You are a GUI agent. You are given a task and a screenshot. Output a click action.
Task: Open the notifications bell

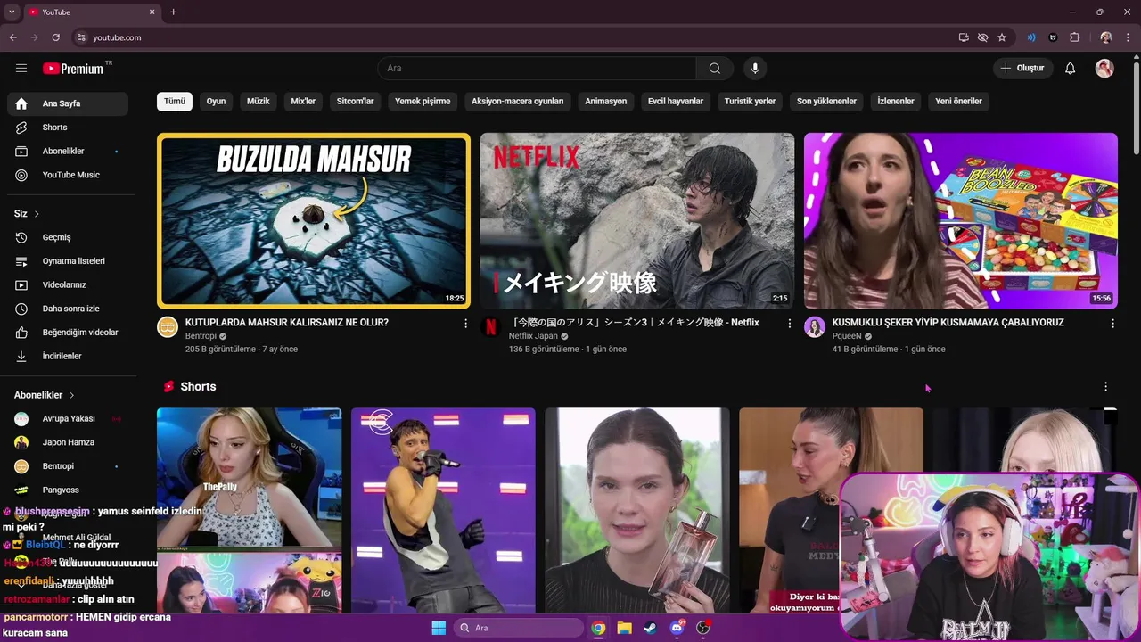click(x=1071, y=69)
